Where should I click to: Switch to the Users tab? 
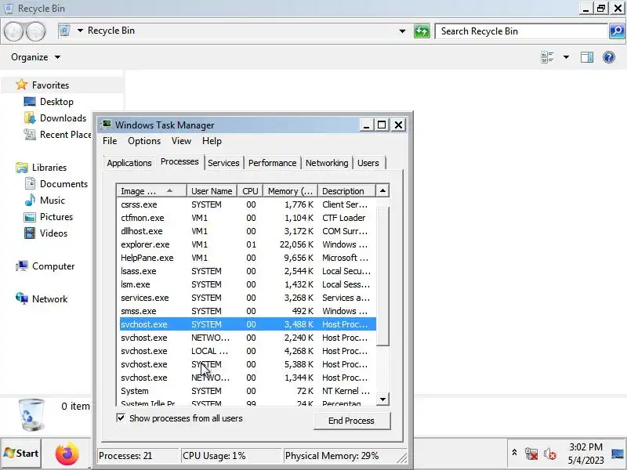(368, 163)
